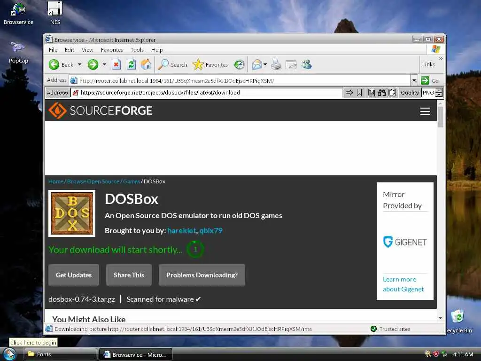Open the View menu

point(87,50)
